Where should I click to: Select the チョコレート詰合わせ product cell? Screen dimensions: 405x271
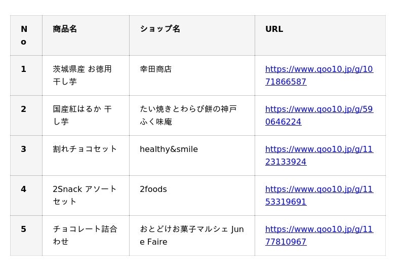tap(85, 235)
